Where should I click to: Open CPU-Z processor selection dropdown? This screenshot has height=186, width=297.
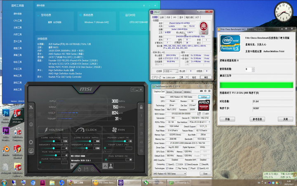coord(171,71)
